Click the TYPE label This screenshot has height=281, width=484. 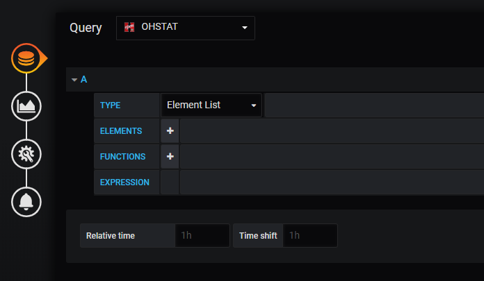[110, 105]
